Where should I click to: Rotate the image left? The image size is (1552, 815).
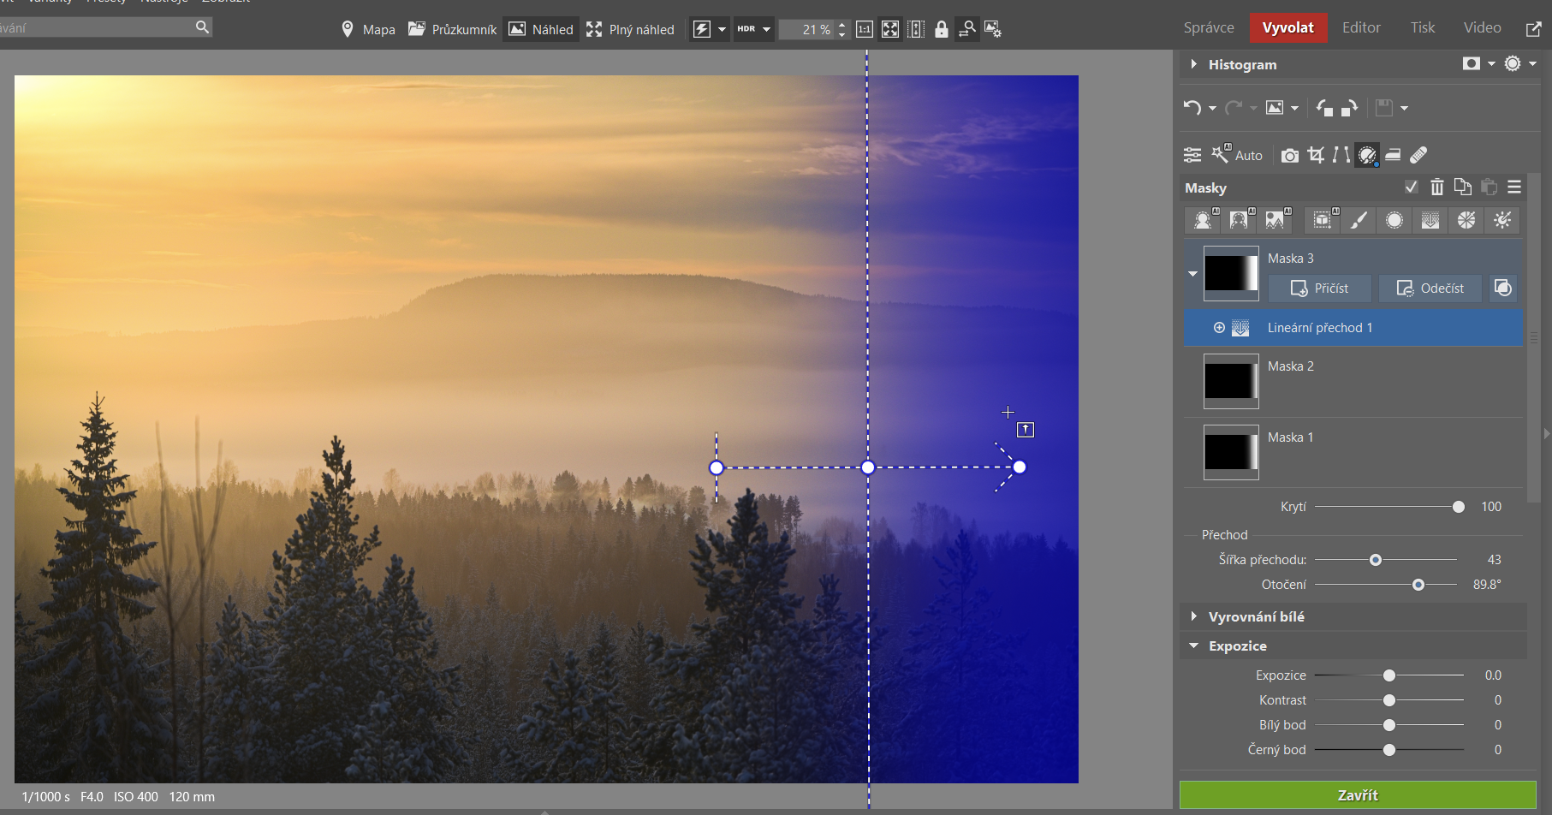pyautogui.click(x=1324, y=108)
